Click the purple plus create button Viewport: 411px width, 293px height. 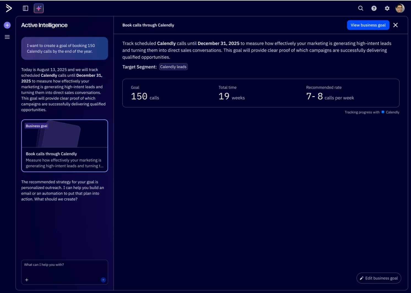pyautogui.click(x=7, y=25)
